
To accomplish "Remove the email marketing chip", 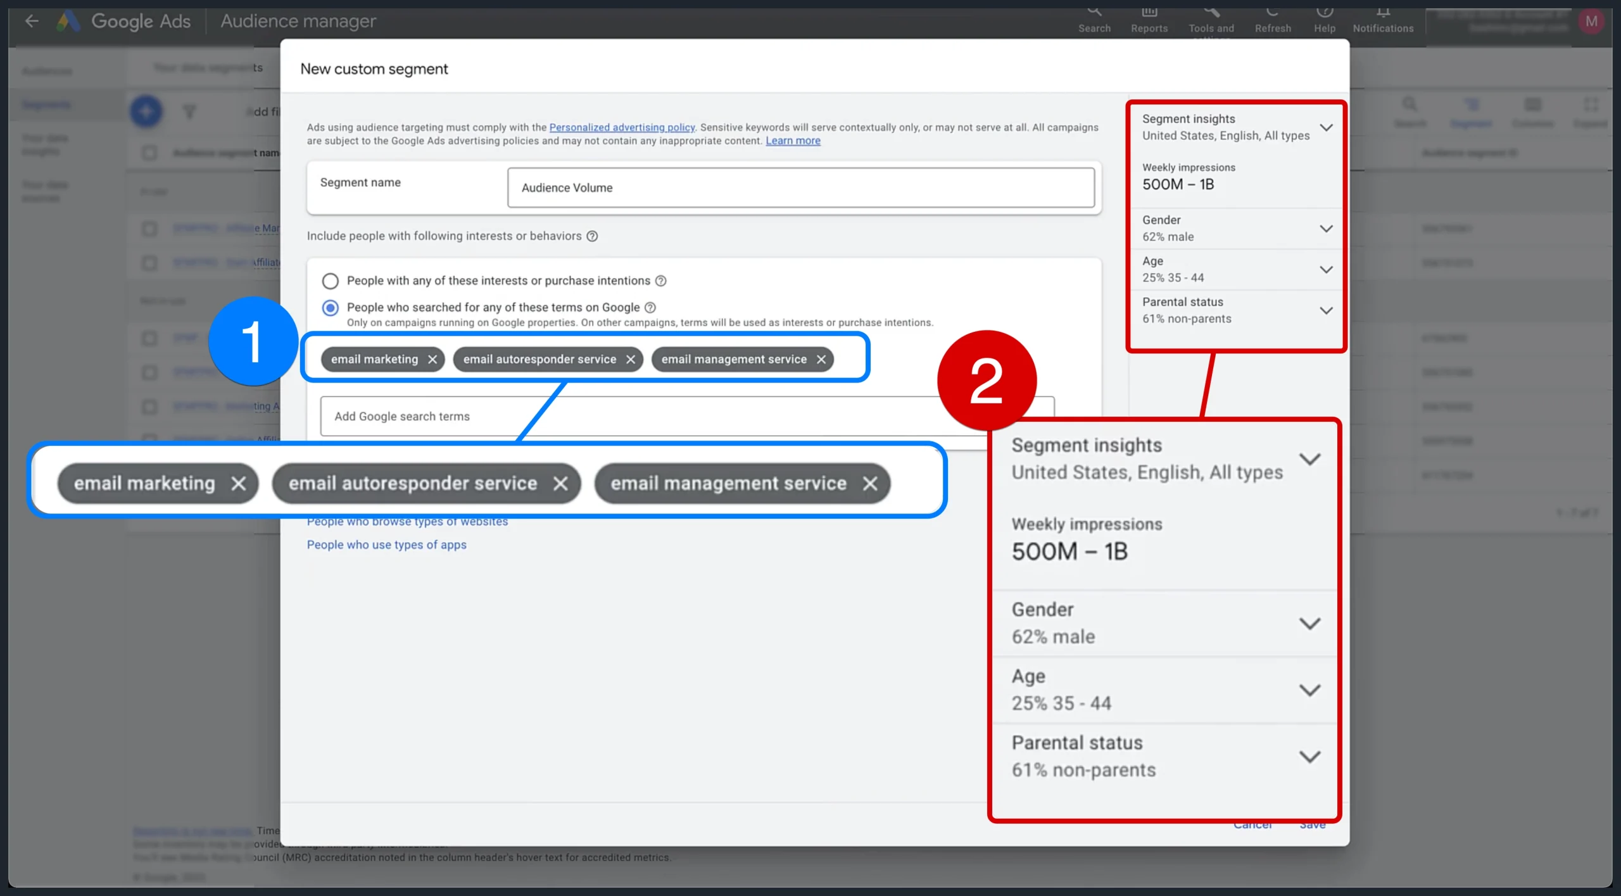I will point(432,360).
